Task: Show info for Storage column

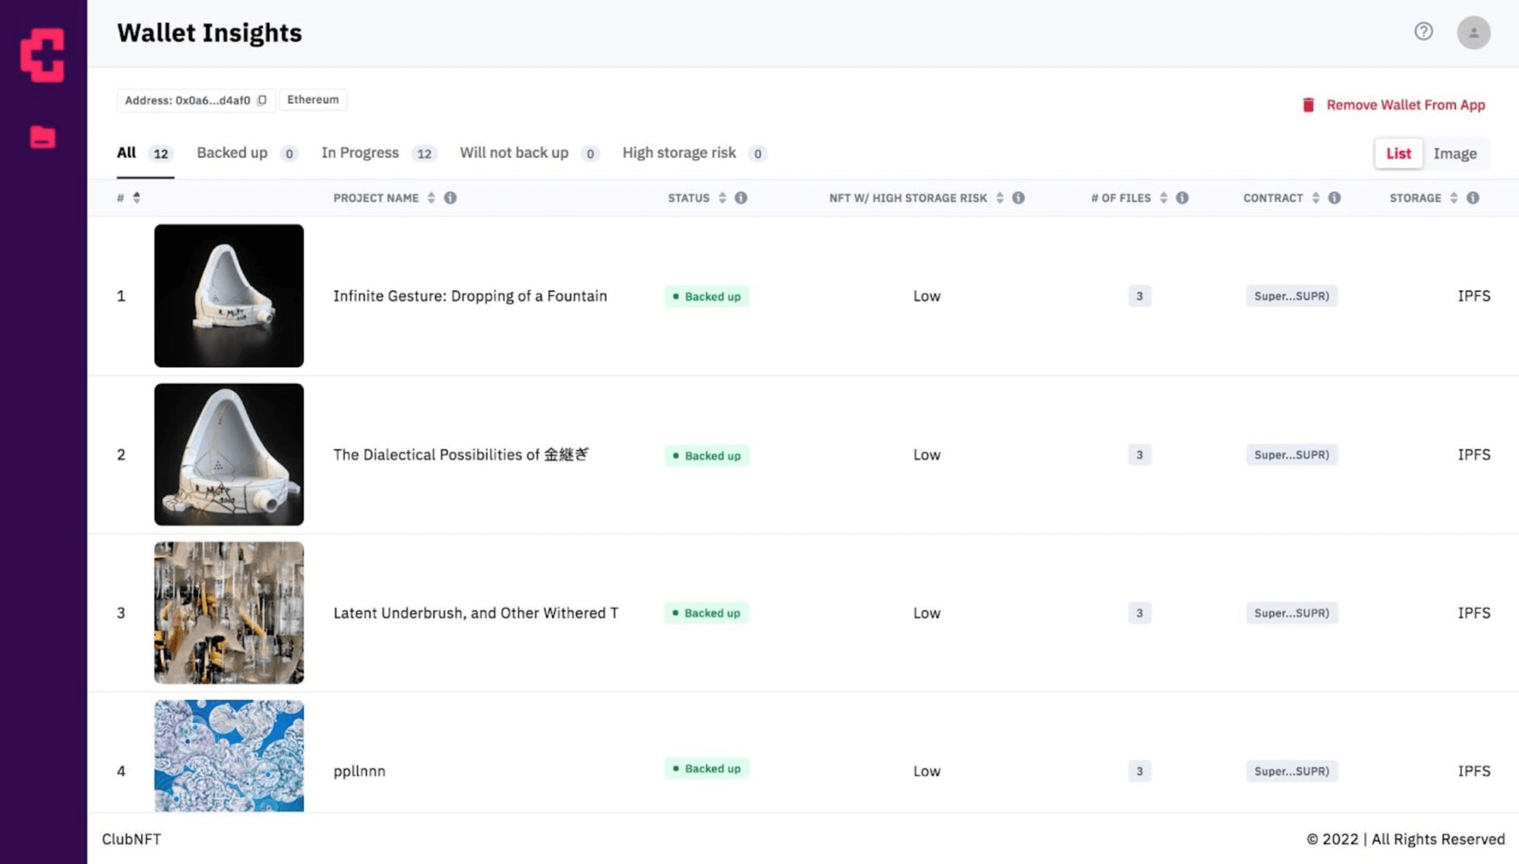Action: point(1473,198)
